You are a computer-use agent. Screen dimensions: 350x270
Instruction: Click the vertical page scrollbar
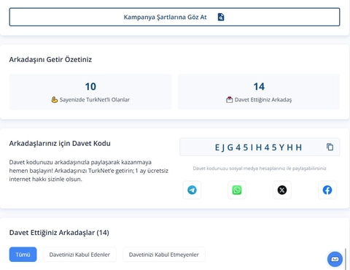346,259
